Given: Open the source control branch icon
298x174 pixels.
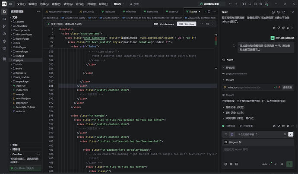Looking at the screenshot, I should (4, 26).
